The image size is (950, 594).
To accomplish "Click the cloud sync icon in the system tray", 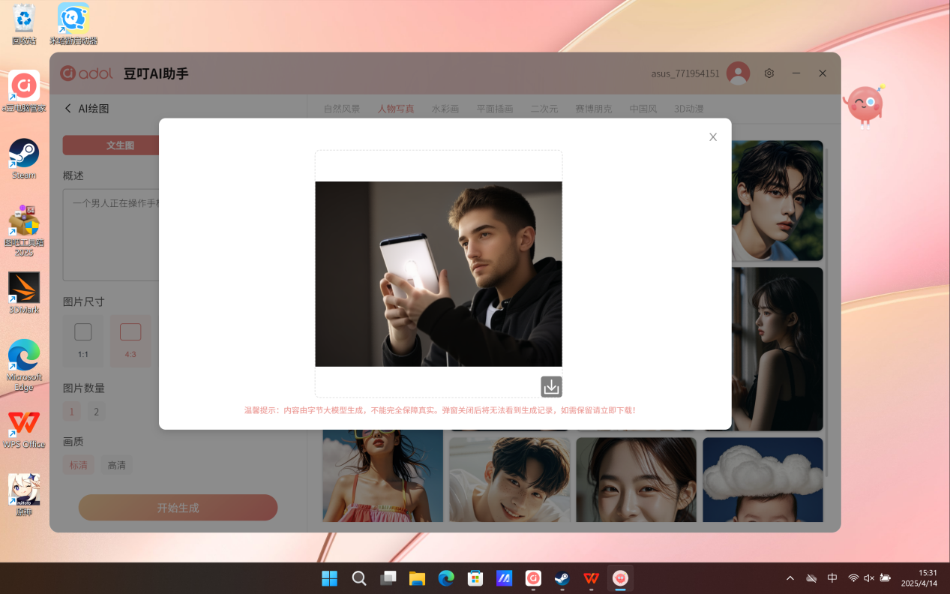I will point(811,578).
